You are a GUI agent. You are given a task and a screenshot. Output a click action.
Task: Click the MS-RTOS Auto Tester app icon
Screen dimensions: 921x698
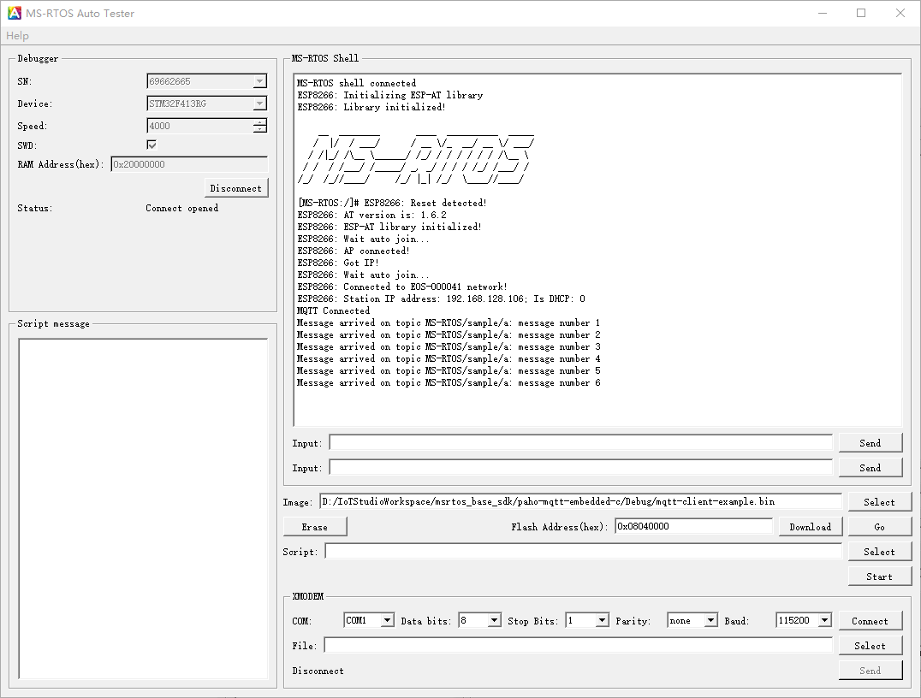(15, 14)
